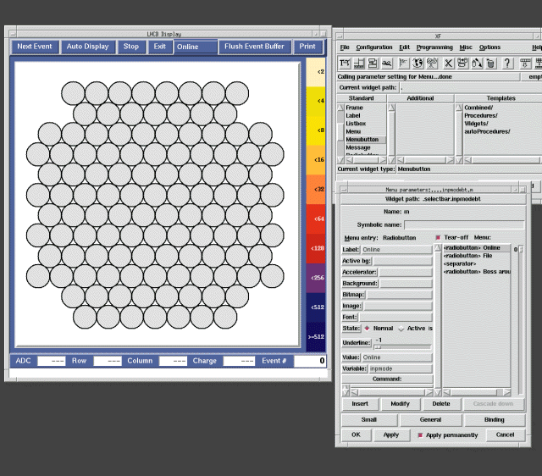The image size is (542, 476).
Task: Click the question mark help icon
Action: (507, 63)
